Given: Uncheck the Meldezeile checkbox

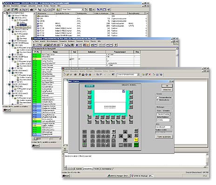Looking at the screenshot, I should (x=157, y=100).
